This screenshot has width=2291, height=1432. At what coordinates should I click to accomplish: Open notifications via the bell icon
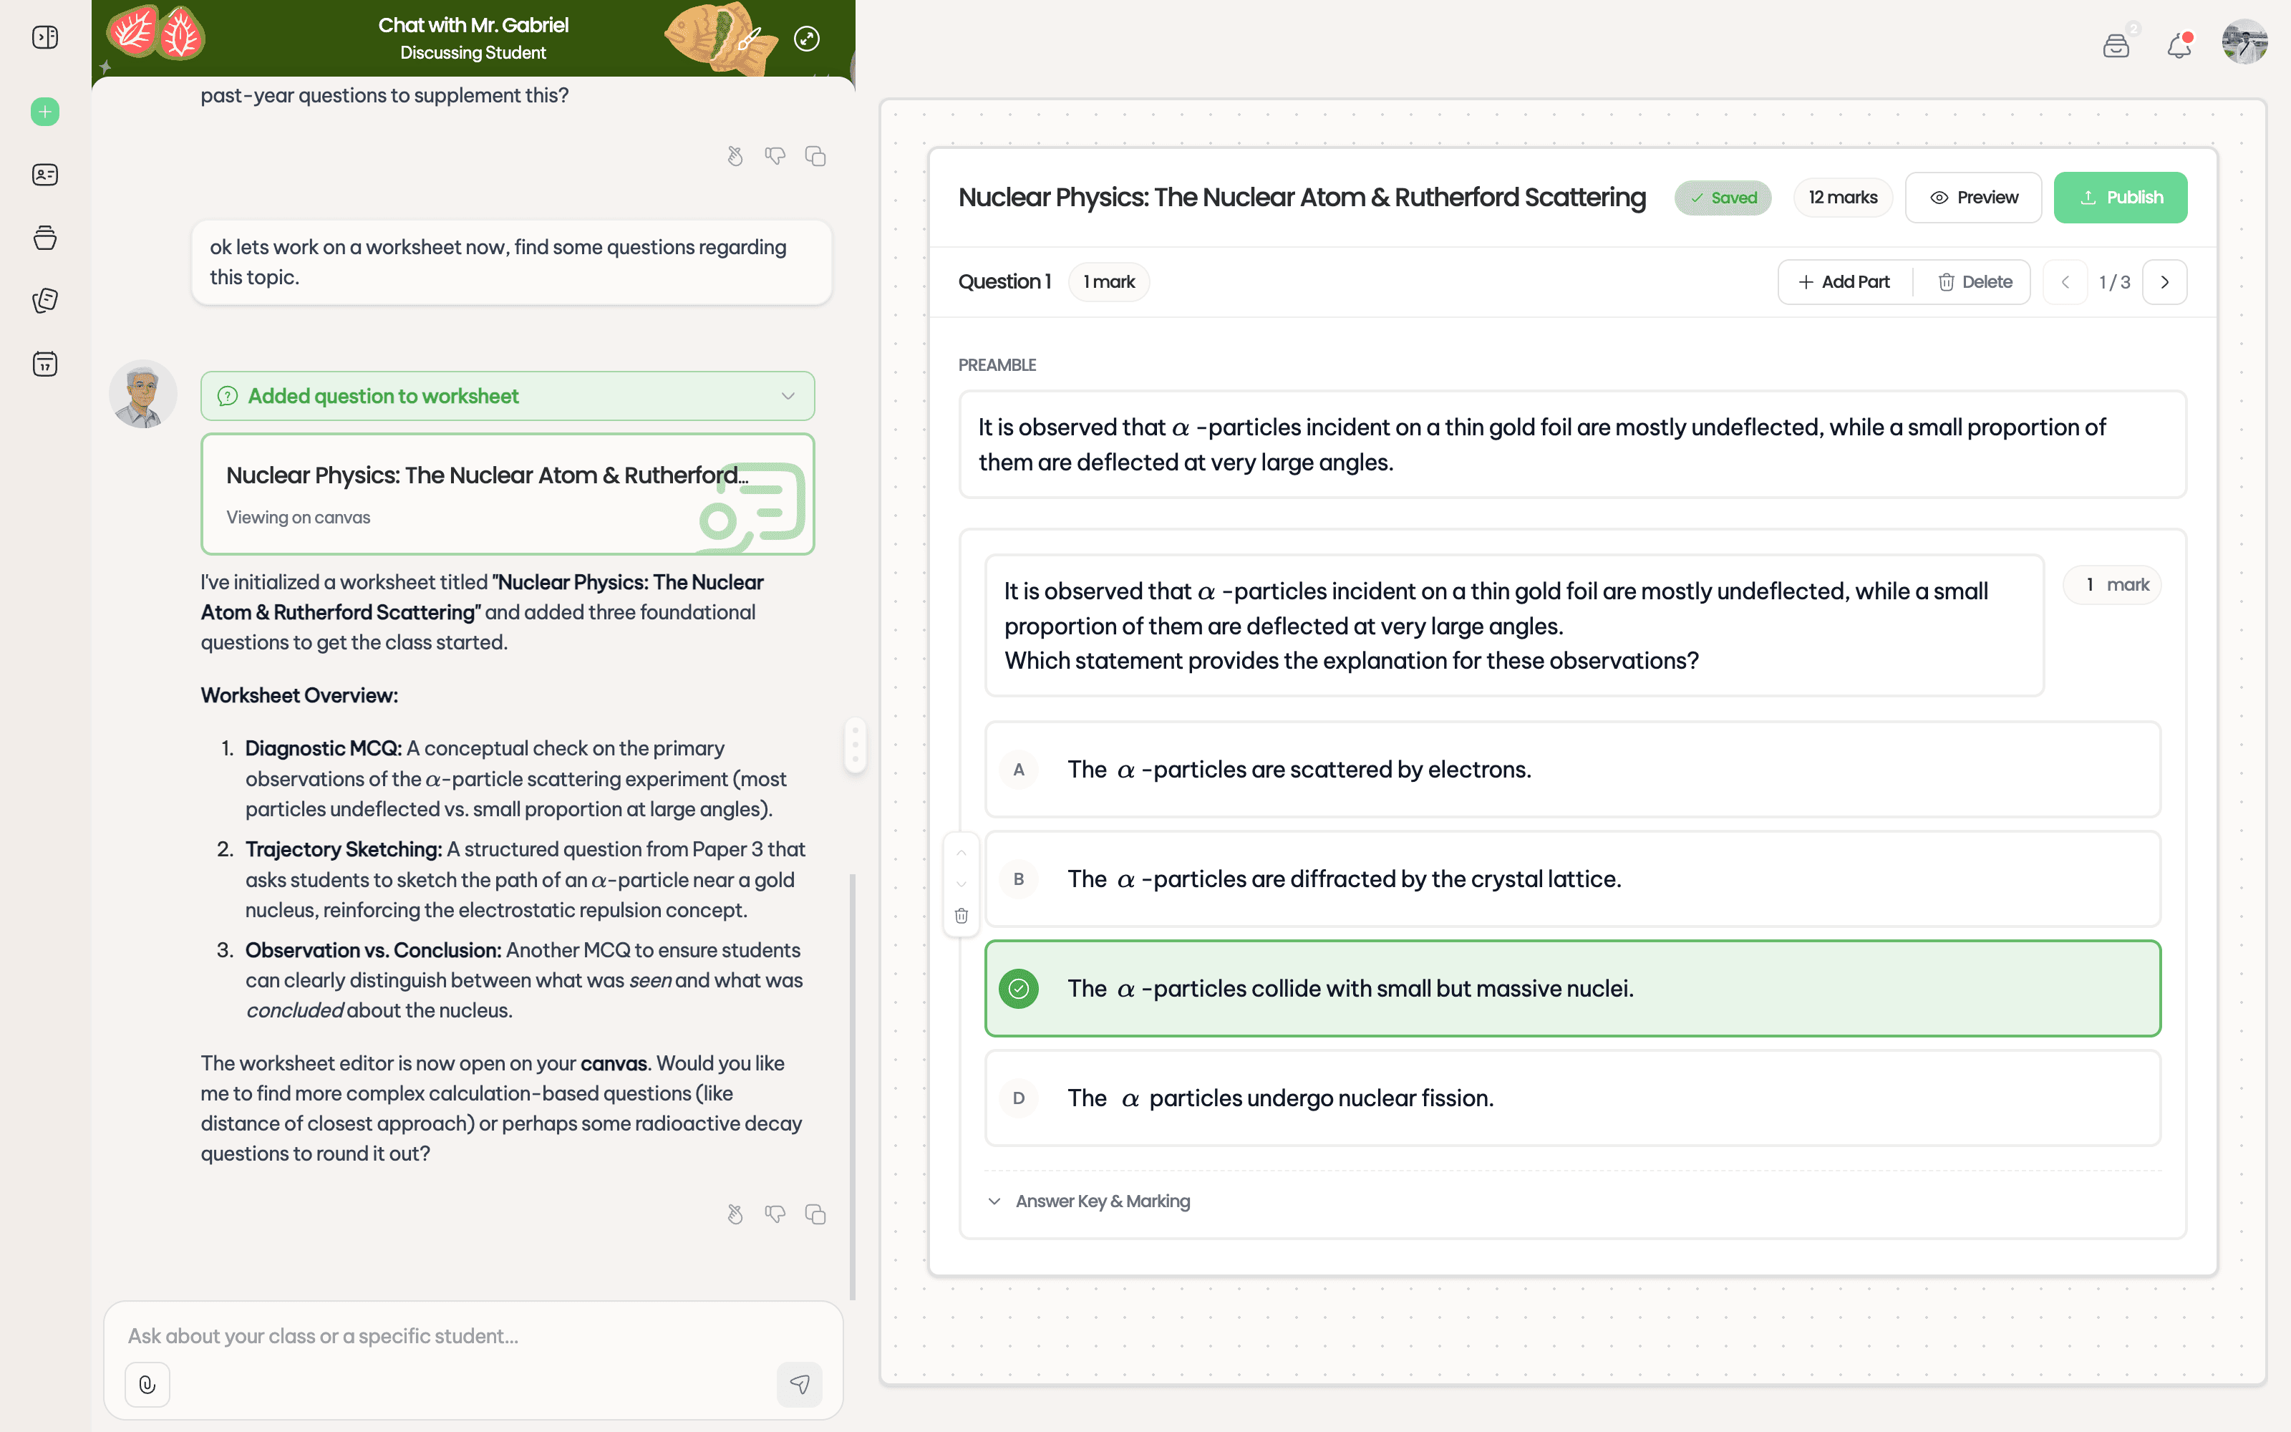coord(2177,44)
